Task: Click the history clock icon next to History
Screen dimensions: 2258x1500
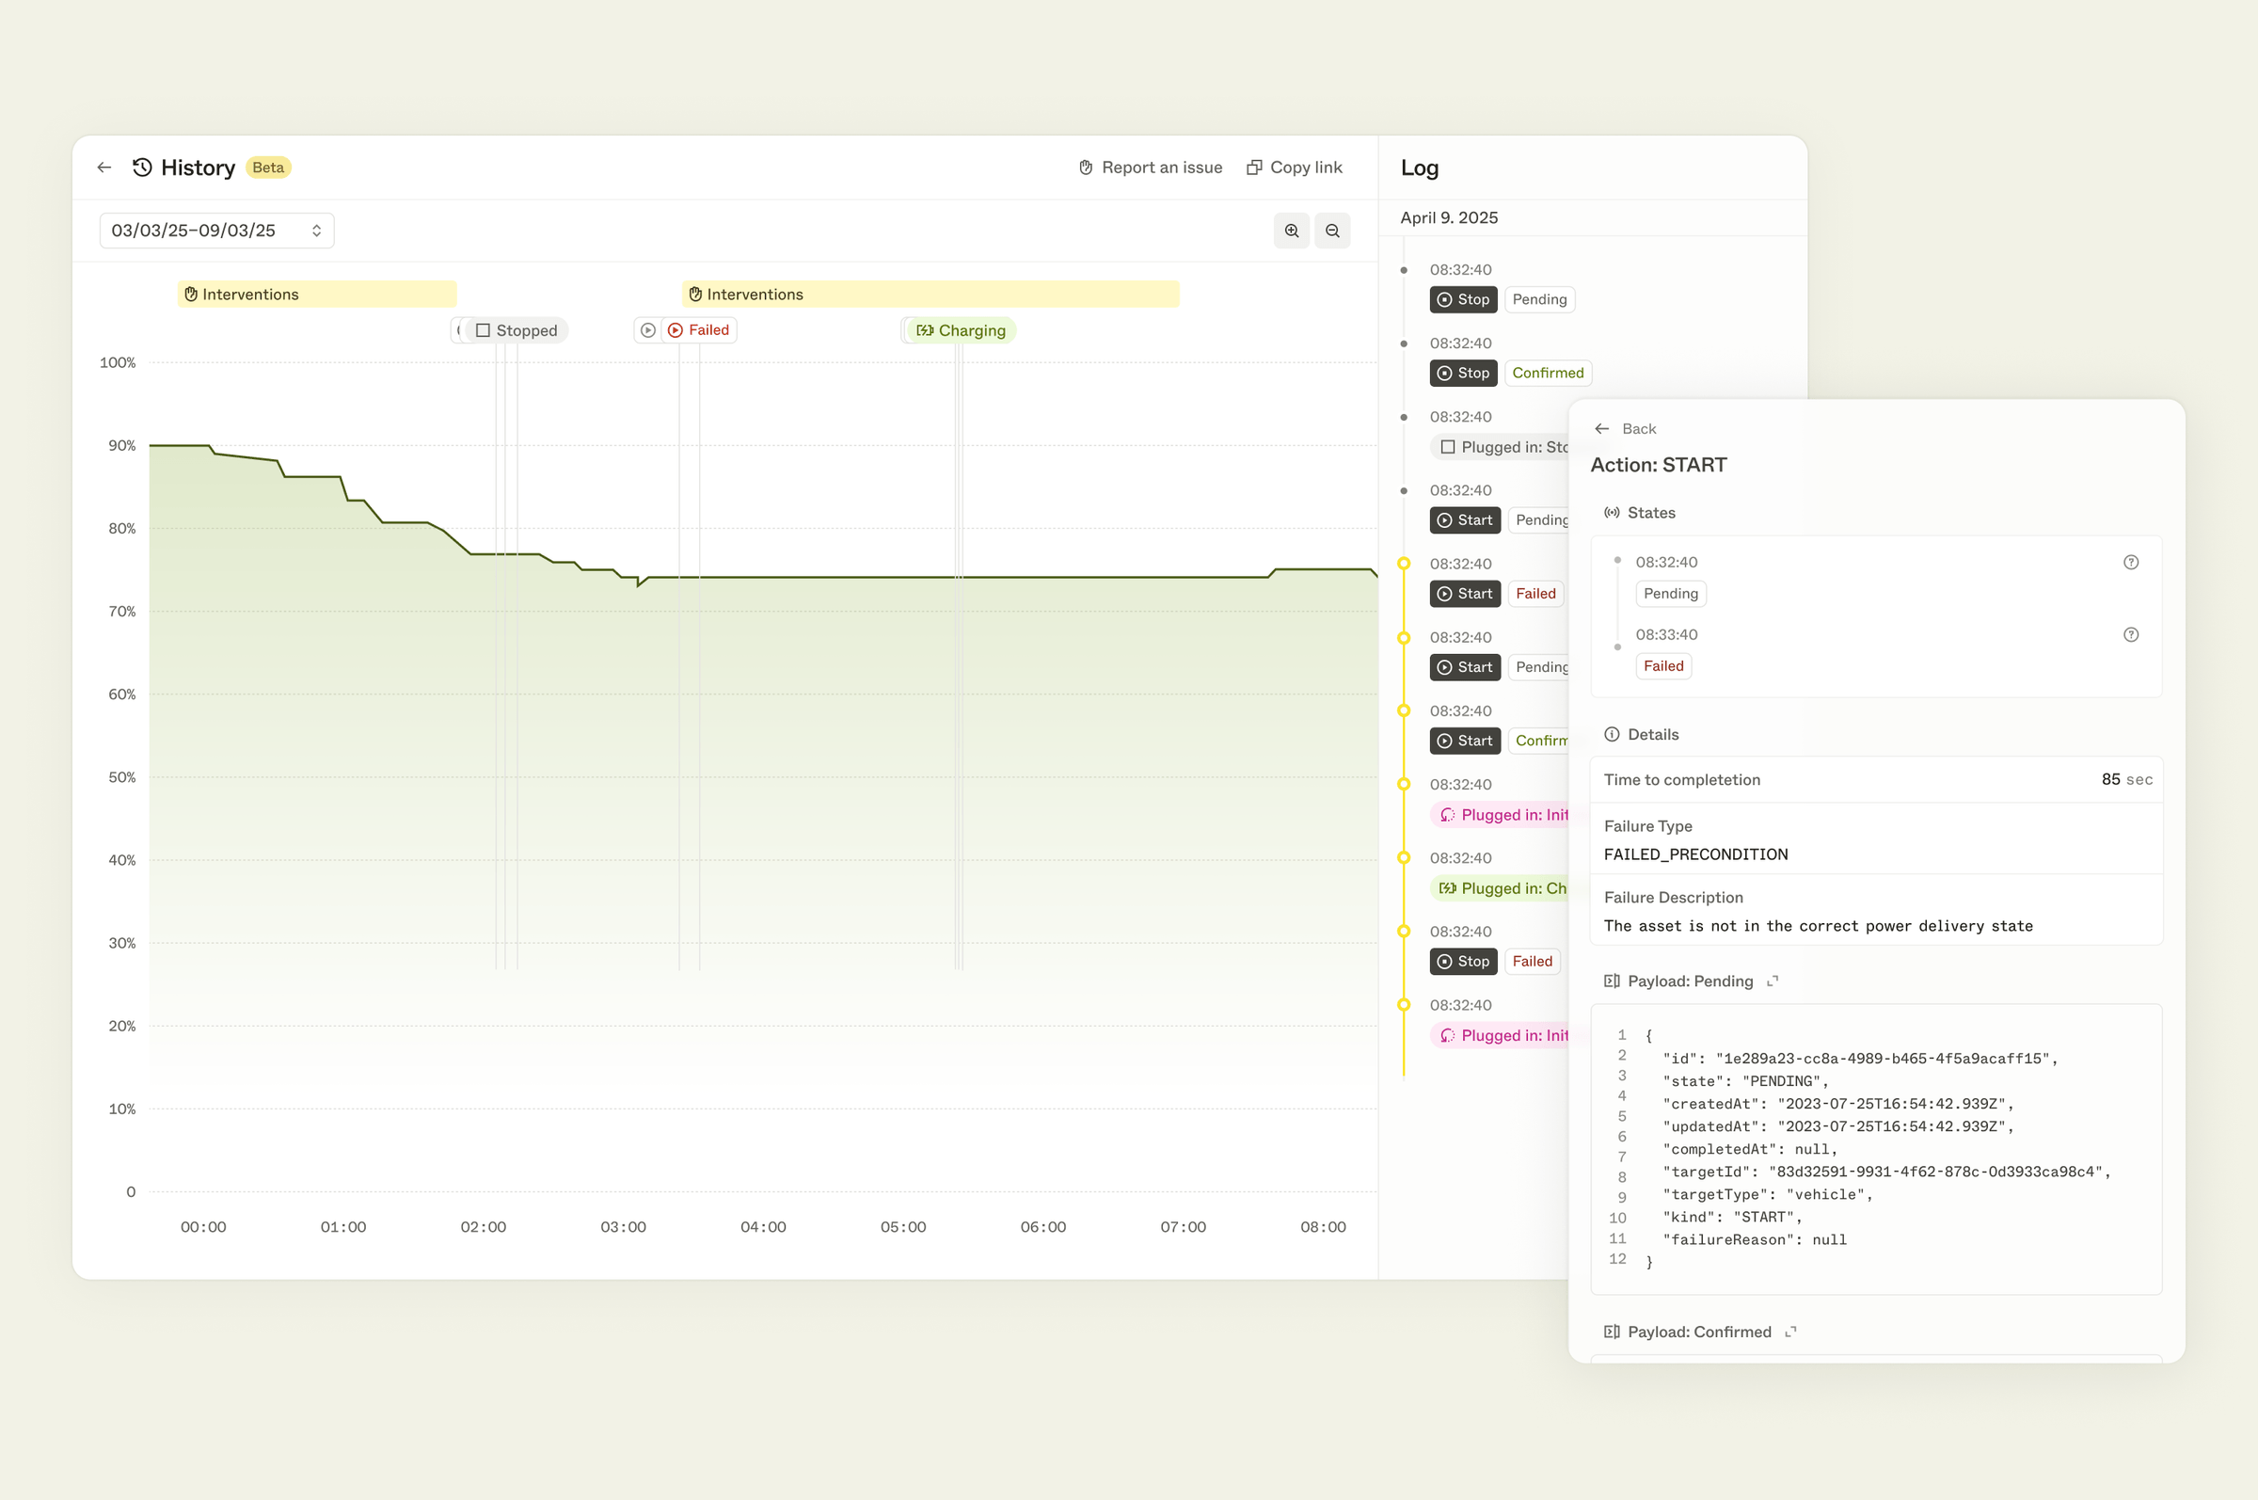Action: (x=140, y=167)
